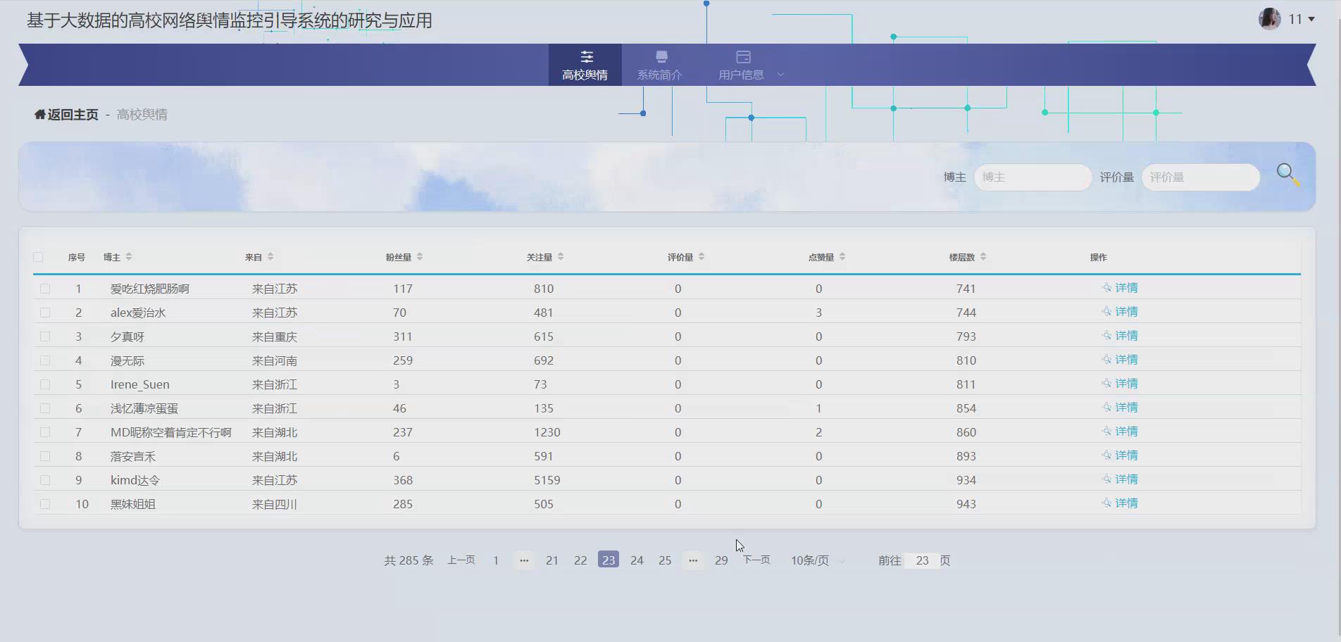Go to next page using 下一页 button
The image size is (1341, 642).
pos(756,560)
